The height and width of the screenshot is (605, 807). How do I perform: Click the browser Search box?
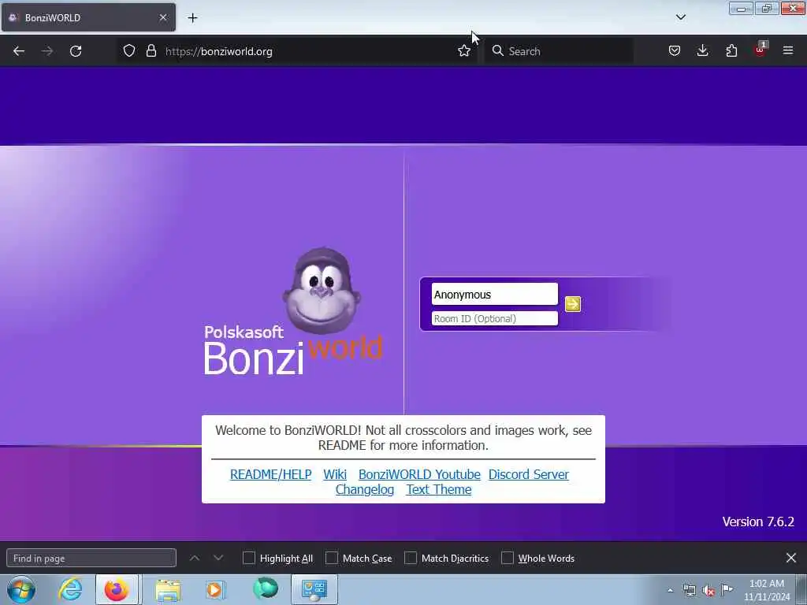coord(560,51)
